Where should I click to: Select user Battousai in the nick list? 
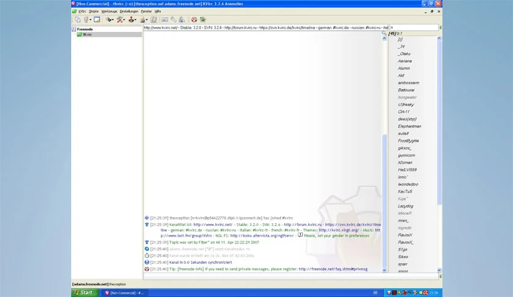406,90
